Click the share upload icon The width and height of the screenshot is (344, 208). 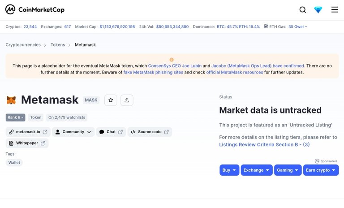click(x=127, y=100)
